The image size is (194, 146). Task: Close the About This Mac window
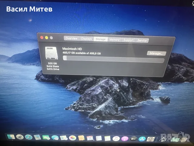pyautogui.click(x=42, y=37)
